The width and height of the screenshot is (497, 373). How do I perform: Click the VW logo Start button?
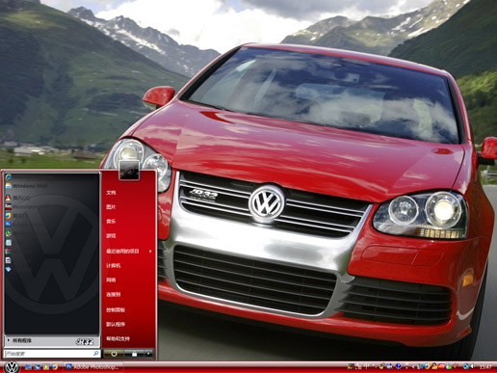pyautogui.click(x=12, y=367)
